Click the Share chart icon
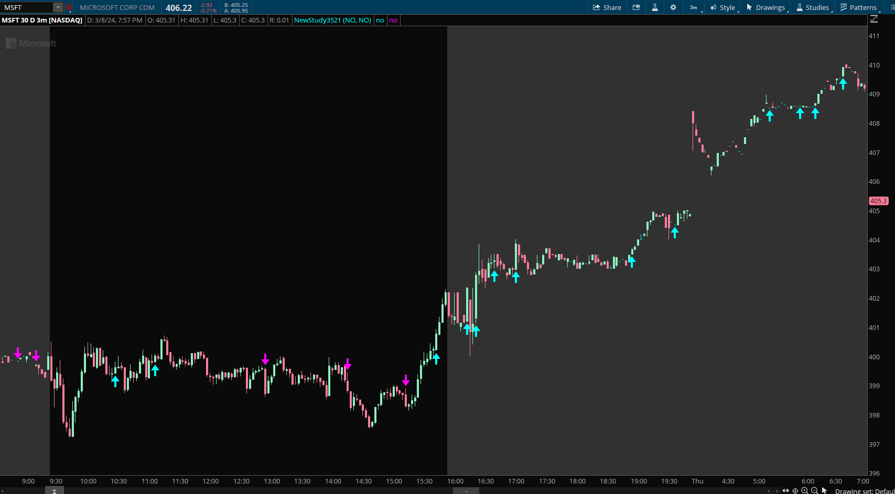The image size is (895, 494). pos(607,7)
